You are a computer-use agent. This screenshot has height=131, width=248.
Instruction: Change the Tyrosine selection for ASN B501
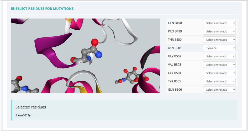[219, 48]
